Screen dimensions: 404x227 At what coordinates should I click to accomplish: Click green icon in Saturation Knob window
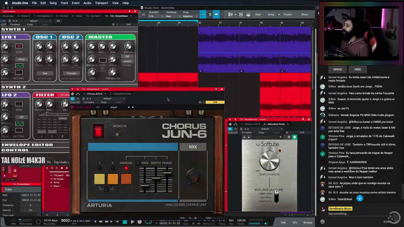pos(295,137)
